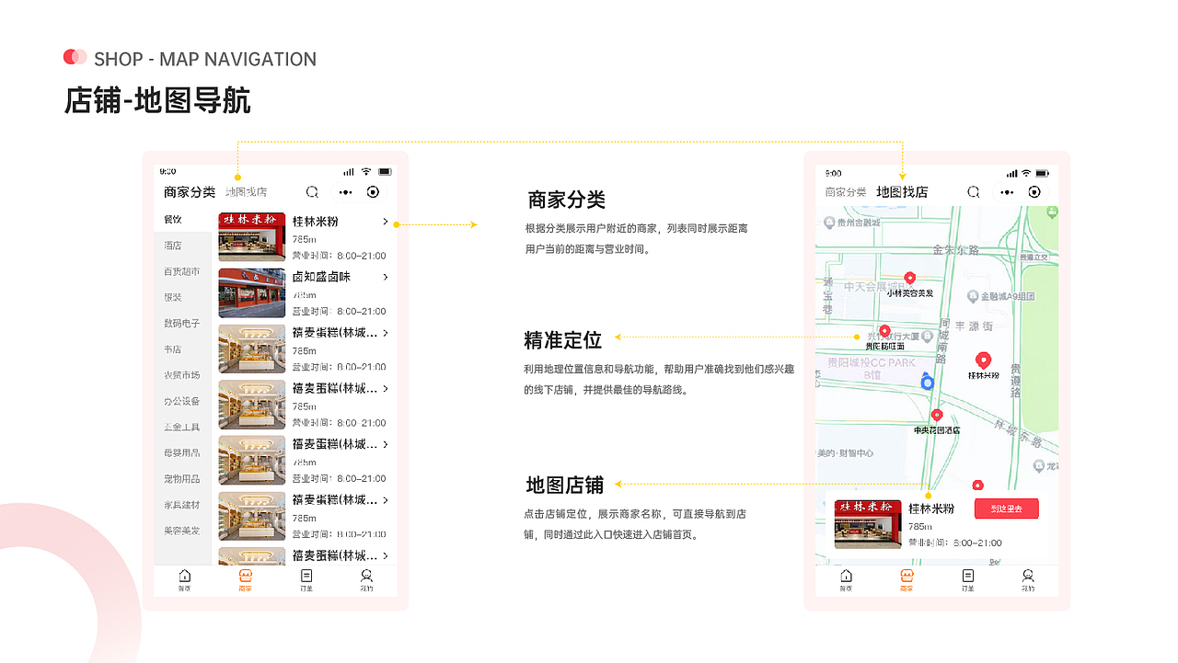Image resolution: width=1178 pixels, height=663 pixels.
Task: Tap the search icon on the 商家分类 screen
Action: click(312, 192)
